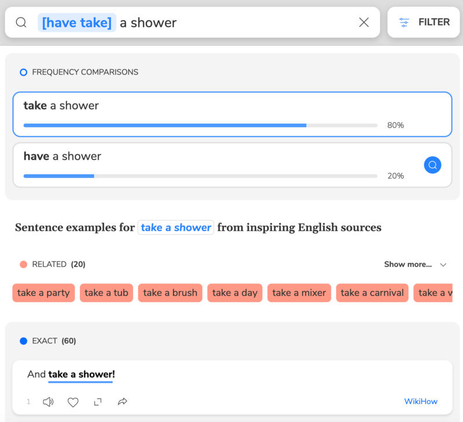Select the 'take a brush' tag
This screenshot has width=463, height=422.
pos(170,293)
